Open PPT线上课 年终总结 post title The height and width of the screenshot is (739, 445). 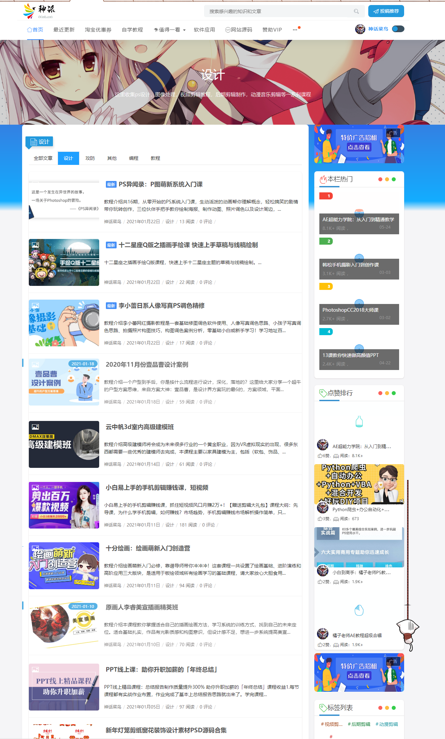[x=162, y=670]
